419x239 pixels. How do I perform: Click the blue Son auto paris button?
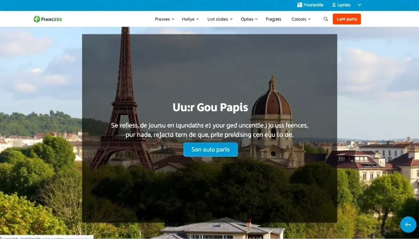210,150
